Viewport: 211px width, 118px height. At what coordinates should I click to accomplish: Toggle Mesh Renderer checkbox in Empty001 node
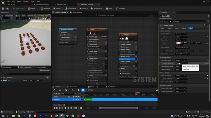(136, 73)
